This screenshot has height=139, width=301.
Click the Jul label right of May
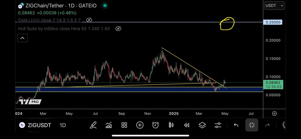pyautogui.click(x=251, y=113)
